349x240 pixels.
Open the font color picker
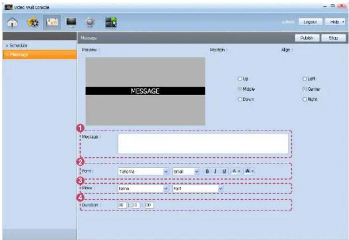[x=236, y=171]
